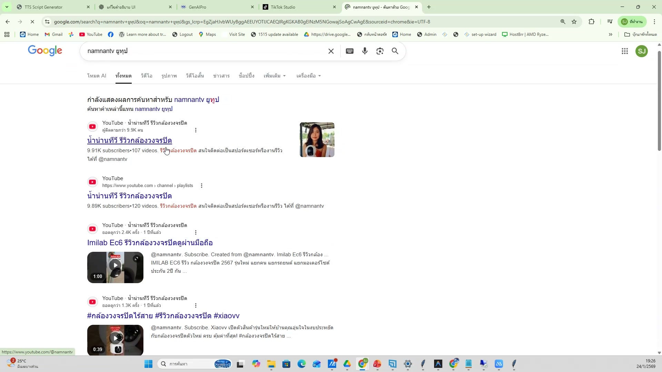This screenshot has width=662, height=372.
Task: Open the Windows Start button on taskbar
Action: pos(148,364)
